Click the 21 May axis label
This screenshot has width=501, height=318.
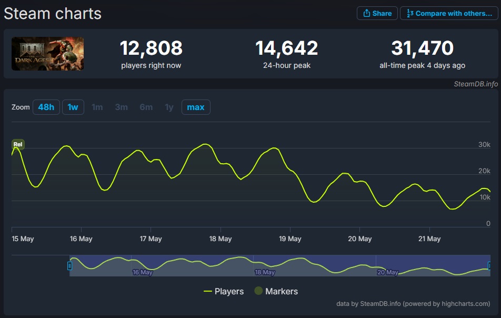pos(429,238)
